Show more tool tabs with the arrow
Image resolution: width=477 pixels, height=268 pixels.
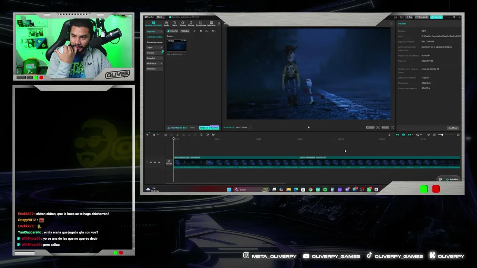coord(219,23)
